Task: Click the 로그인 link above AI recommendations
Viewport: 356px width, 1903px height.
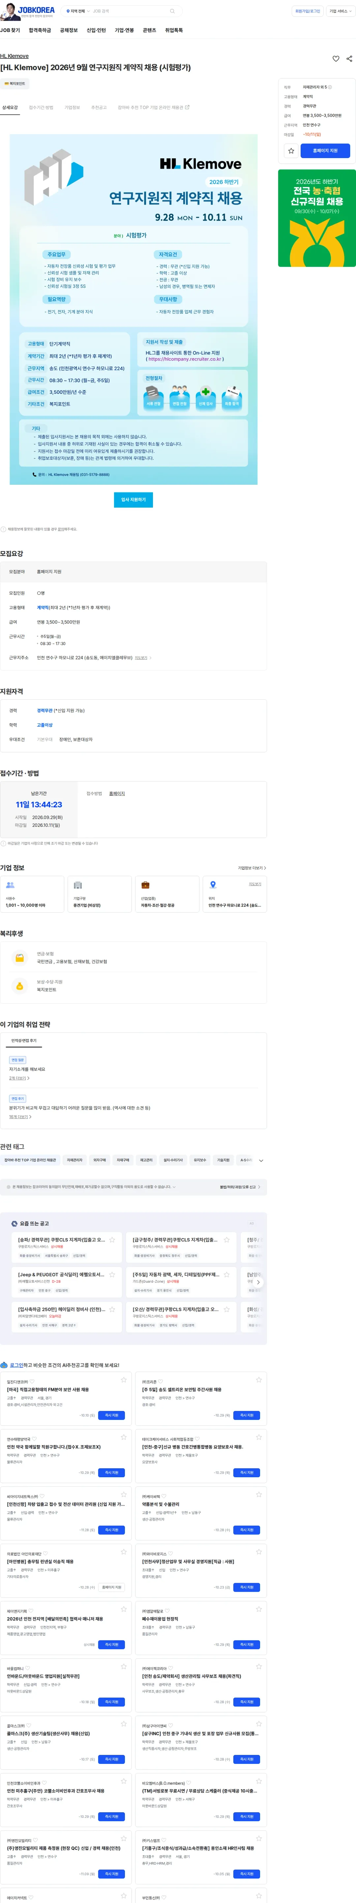Action: point(16,1364)
